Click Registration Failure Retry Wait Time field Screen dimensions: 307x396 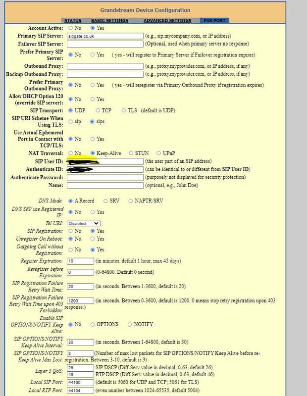click(80, 287)
